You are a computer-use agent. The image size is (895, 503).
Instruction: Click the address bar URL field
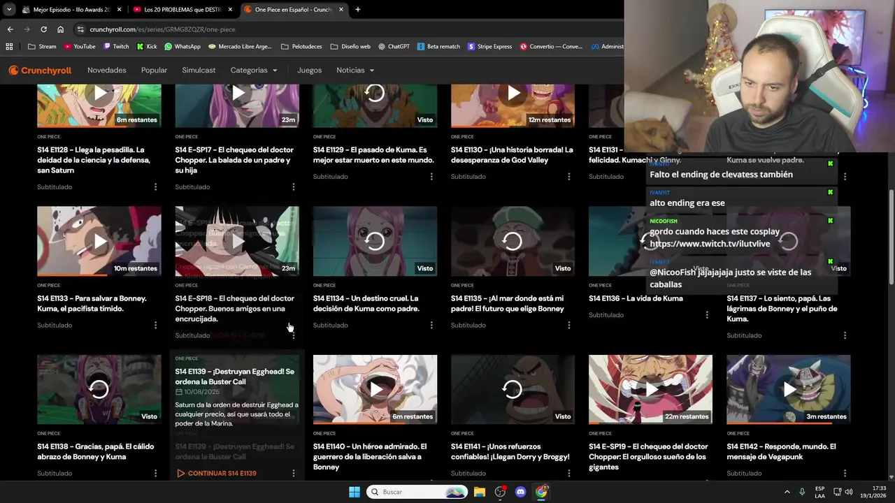[x=350, y=29]
